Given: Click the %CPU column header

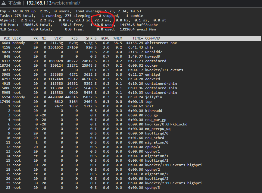Looking at the screenshot, I should 105,38.
